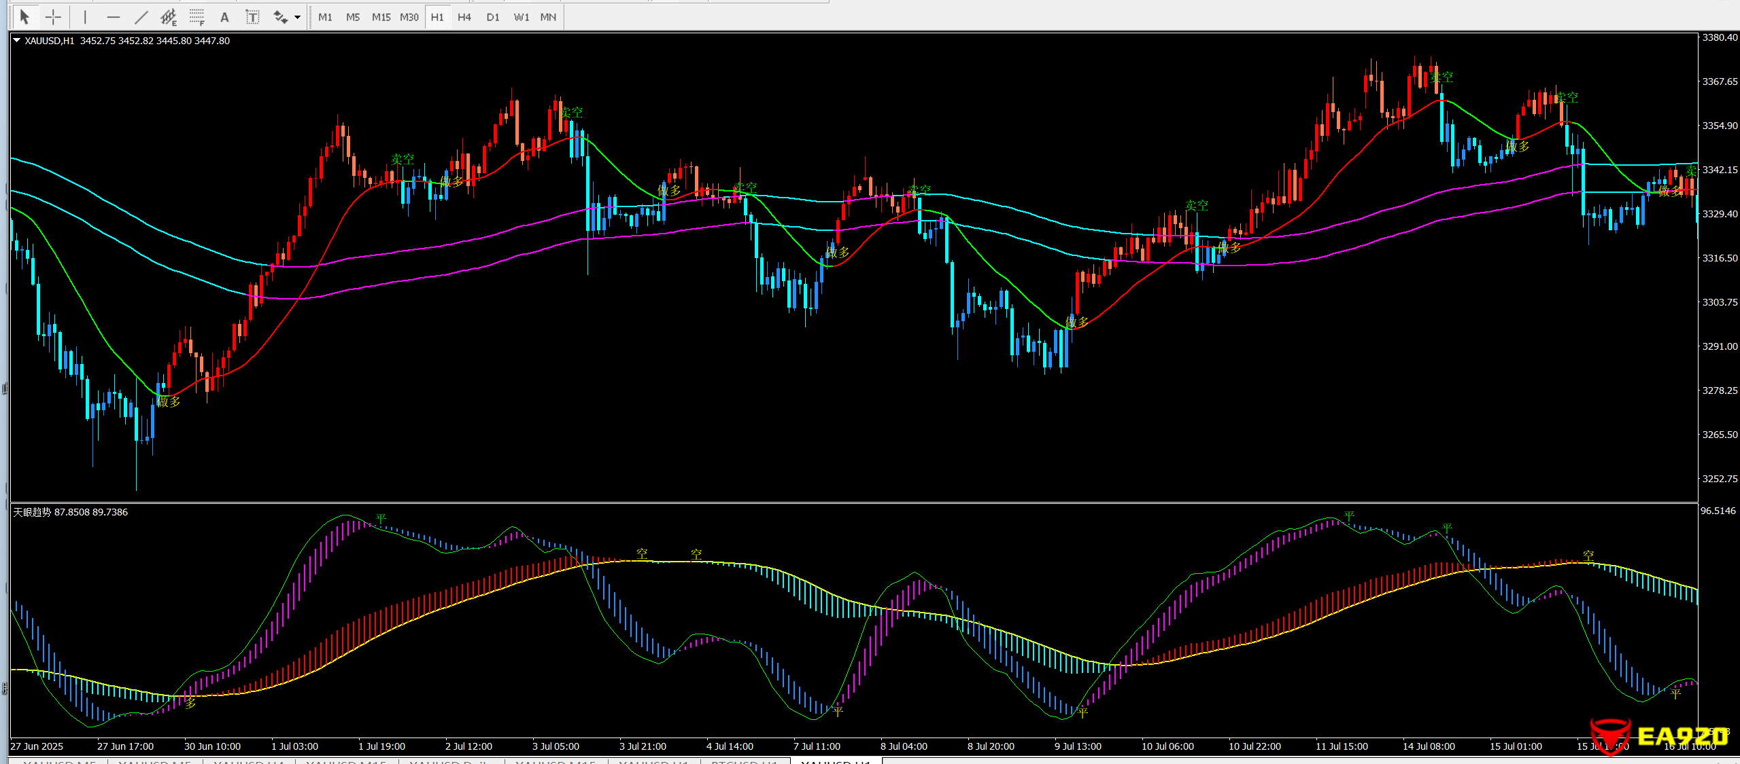Click the 30 Jun 10:00 time label
Image resolution: width=1740 pixels, height=764 pixels.
click(x=213, y=746)
